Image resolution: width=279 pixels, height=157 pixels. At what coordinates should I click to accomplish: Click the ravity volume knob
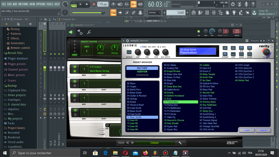point(266,52)
